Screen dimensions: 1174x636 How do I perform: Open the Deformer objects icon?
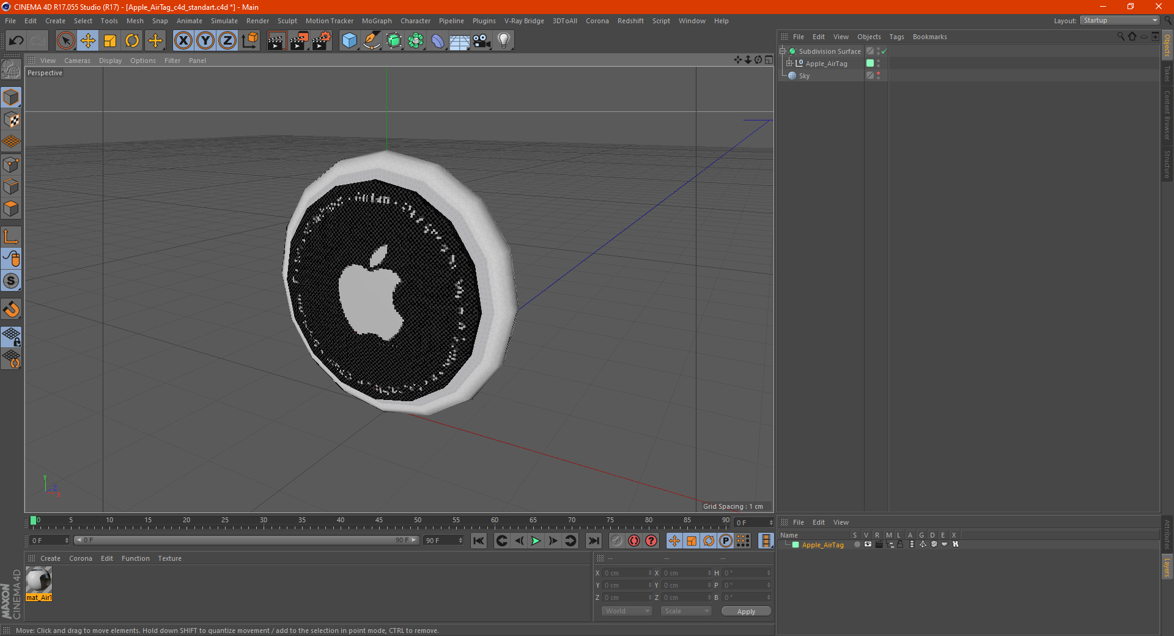(438, 41)
